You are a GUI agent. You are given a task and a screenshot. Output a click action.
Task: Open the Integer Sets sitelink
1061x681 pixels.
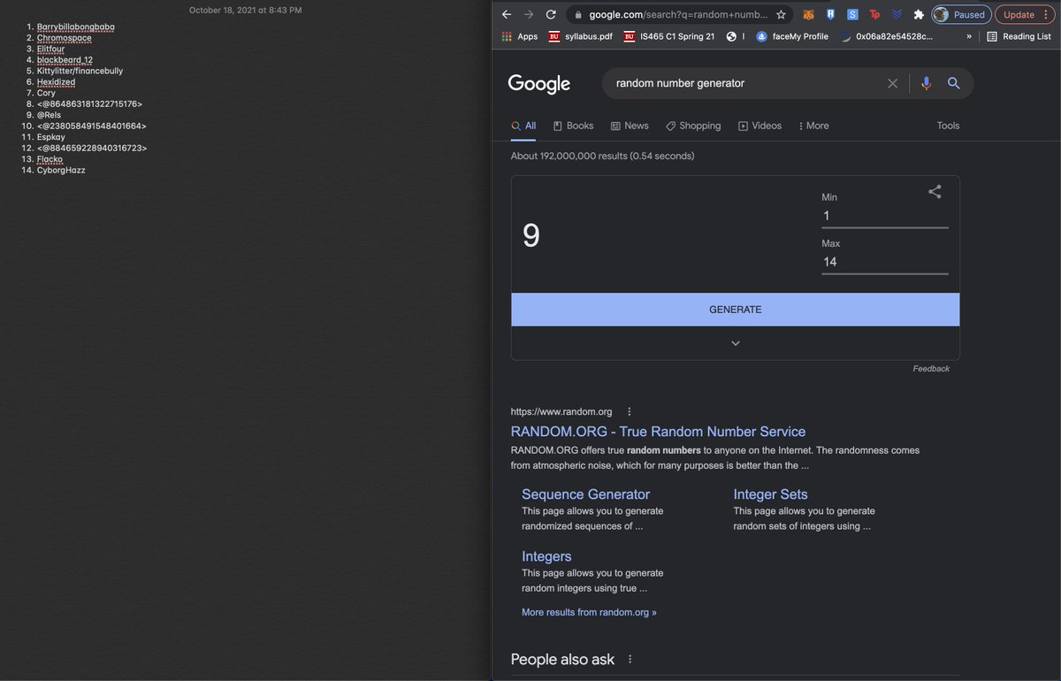[770, 494]
